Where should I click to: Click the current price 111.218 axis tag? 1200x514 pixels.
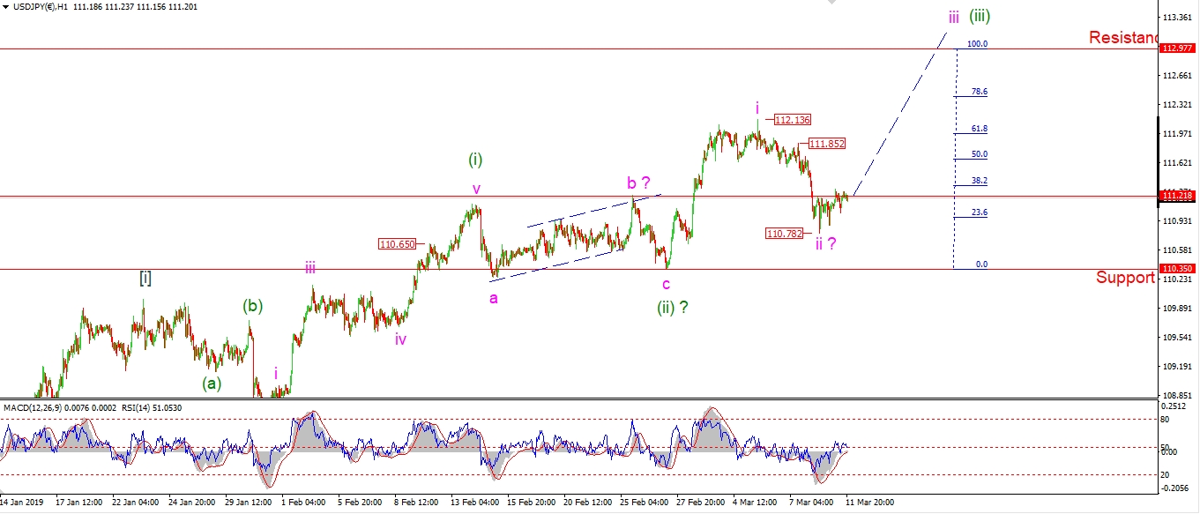(x=1178, y=196)
